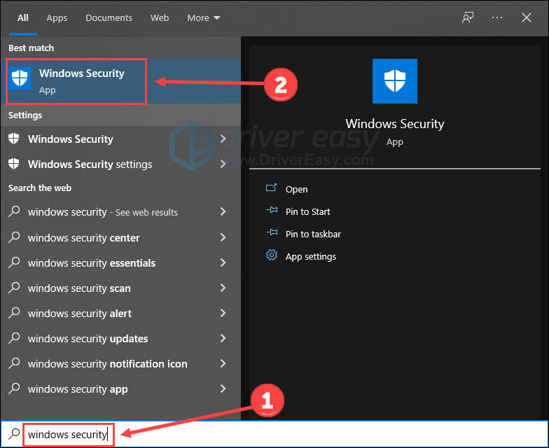Viewport: 549px width, 448px height.
Task: Select windows security updates suggestion
Action: (88, 339)
